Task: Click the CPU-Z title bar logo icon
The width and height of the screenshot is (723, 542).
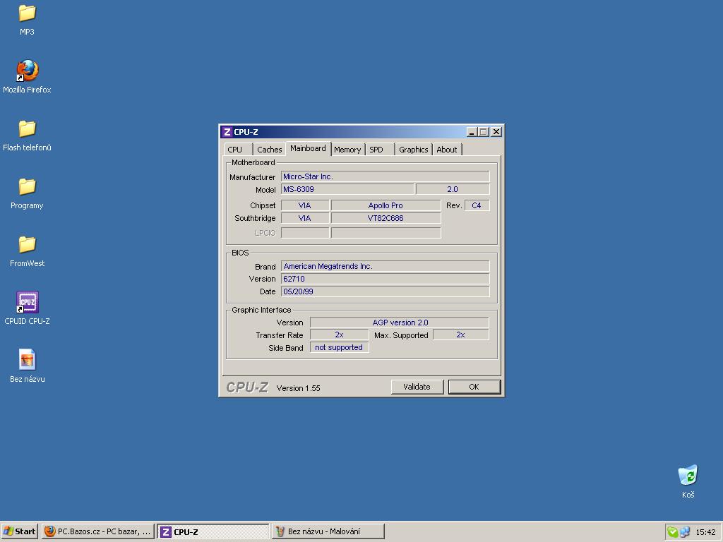Action: click(227, 132)
